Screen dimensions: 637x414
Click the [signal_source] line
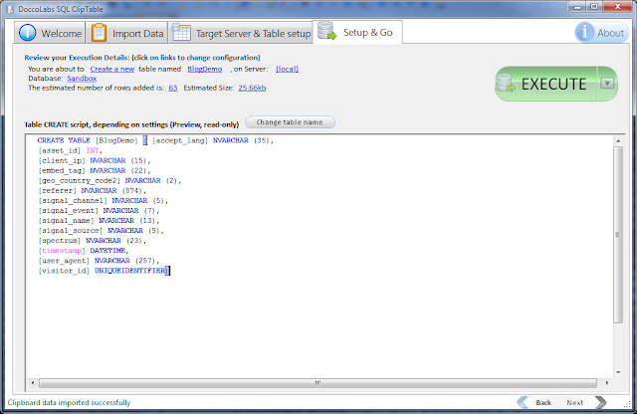[102, 230]
